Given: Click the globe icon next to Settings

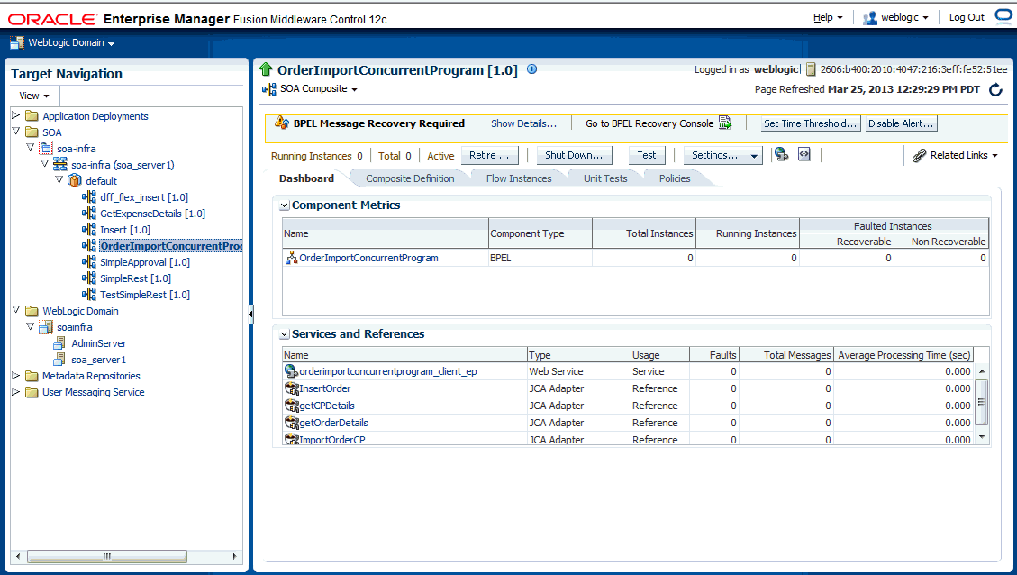Looking at the screenshot, I should tap(782, 154).
